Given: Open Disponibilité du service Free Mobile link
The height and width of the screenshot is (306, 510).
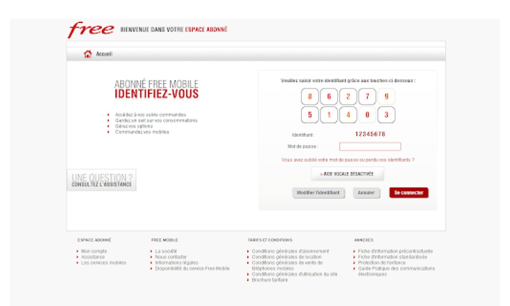Looking at the screenshot, I should [193, 269].
